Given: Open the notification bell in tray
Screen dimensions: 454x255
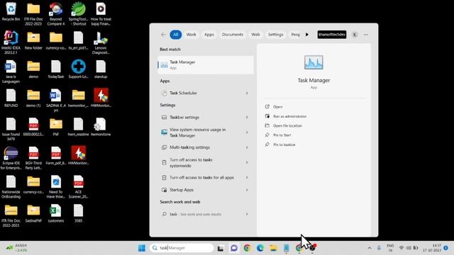Looking at the screenshot, I should [x=446, y=248].
